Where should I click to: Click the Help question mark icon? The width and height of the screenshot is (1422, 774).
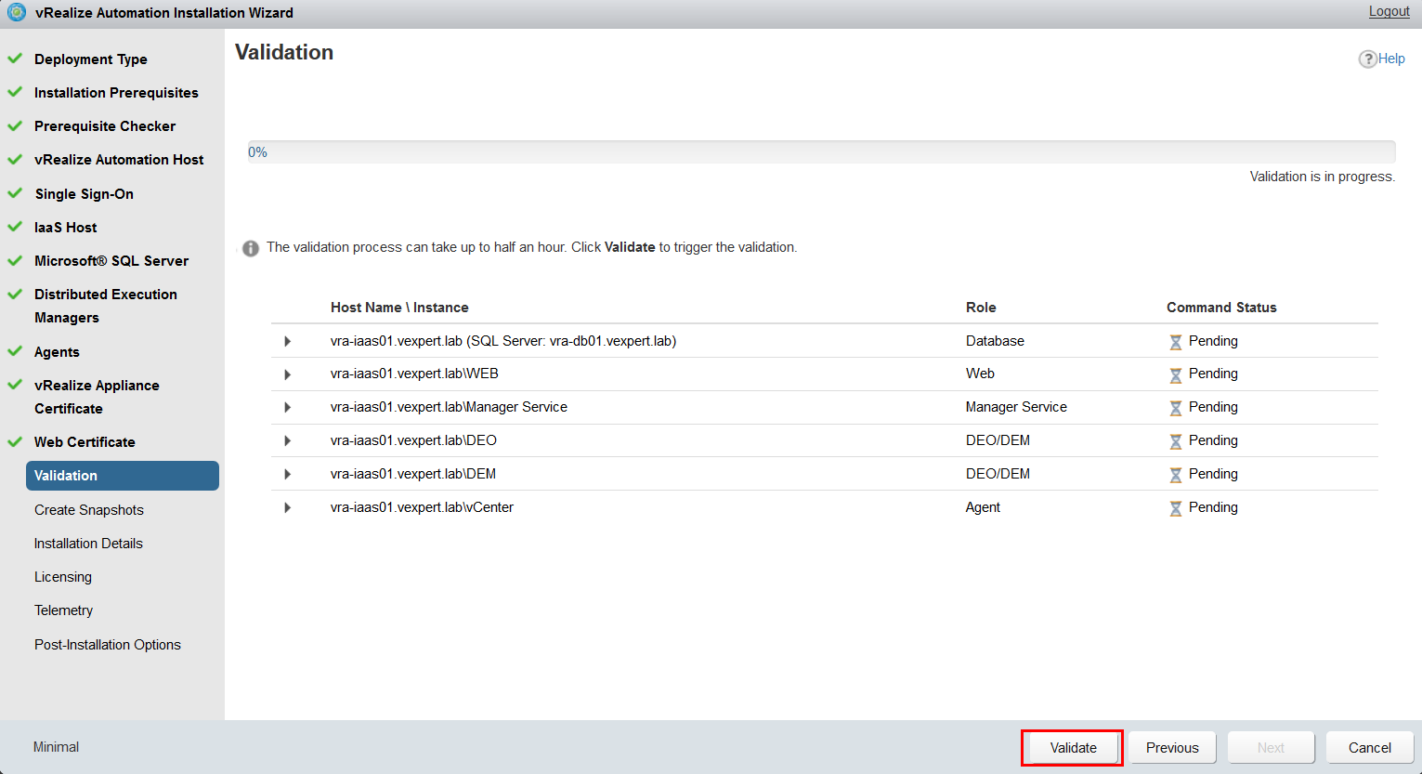click(x=1367, y=59)
